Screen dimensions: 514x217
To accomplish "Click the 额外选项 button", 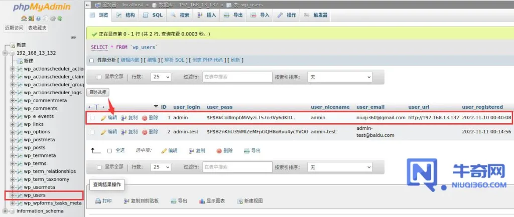I will tap(98, 92).
